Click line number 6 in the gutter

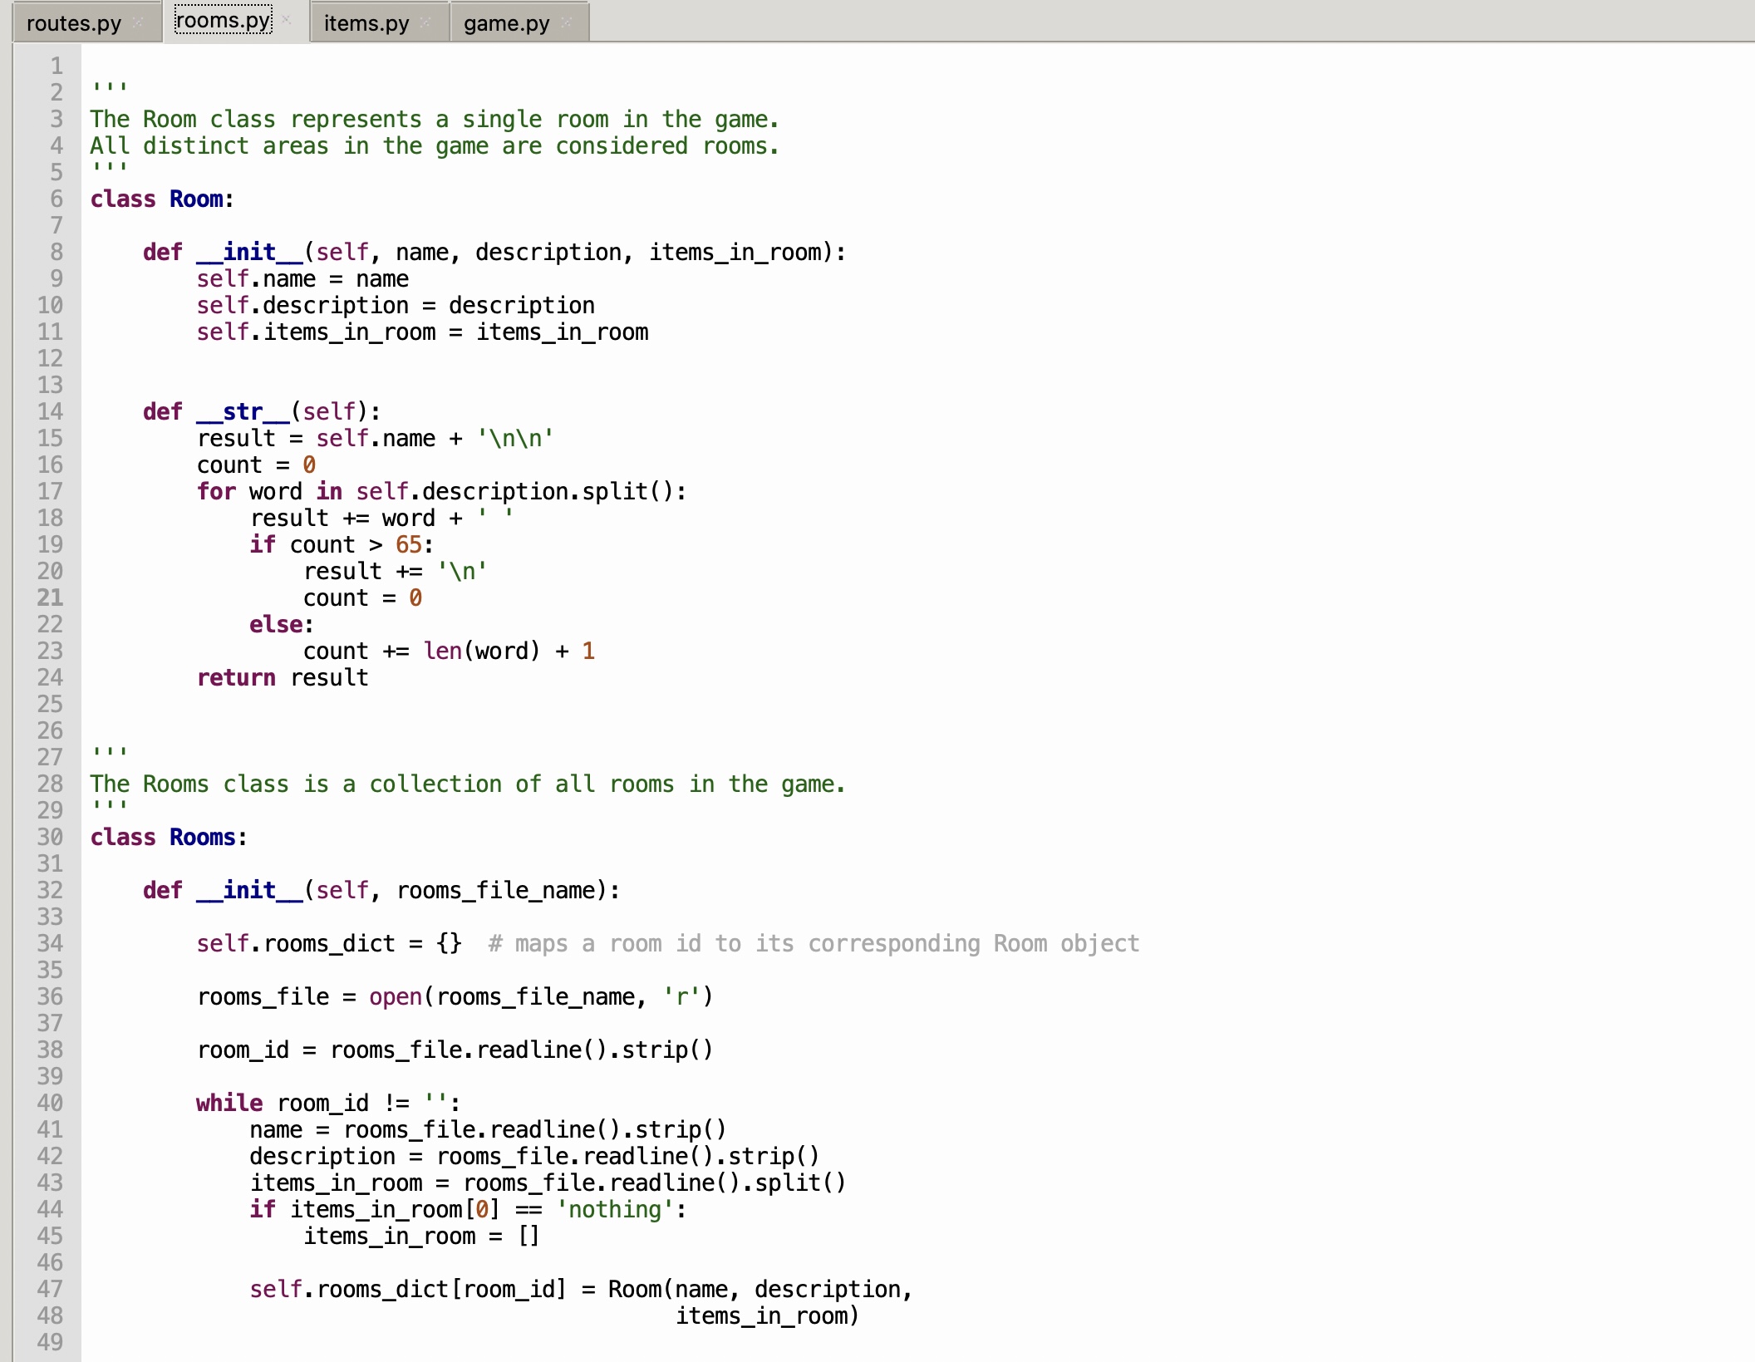[x=56, y=199]
